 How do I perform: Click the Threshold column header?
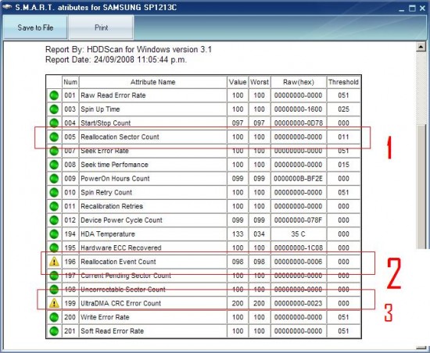343,82
